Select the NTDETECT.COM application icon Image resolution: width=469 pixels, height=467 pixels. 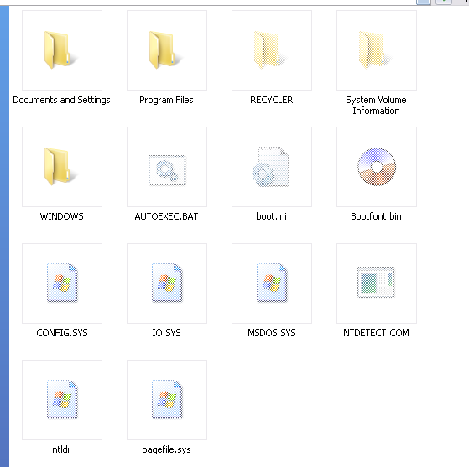click(x=377, y=283)
